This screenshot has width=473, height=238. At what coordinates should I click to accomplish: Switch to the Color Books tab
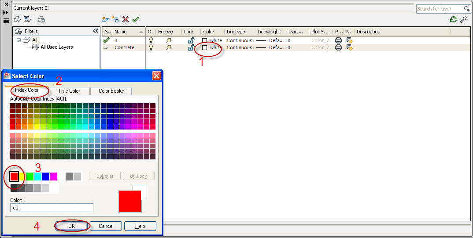pyautogui.click(x=111, y=91)
